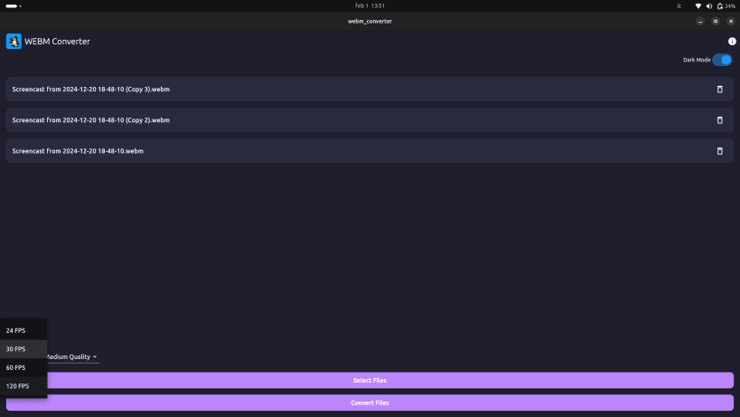740x417 pixels.
Task: Click the Dark Mode label
Action: [x=697, y=60]
